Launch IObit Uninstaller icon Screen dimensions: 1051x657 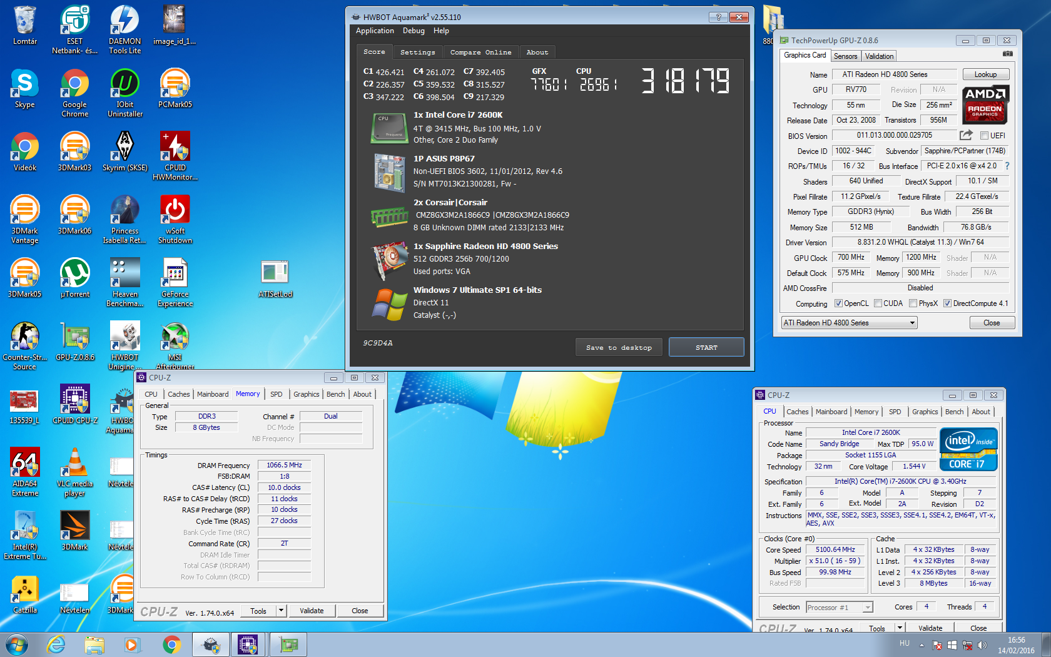[x=124, y=93]
